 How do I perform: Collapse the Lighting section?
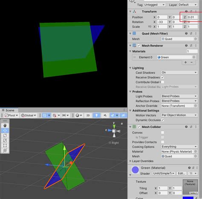click(130, 68)
